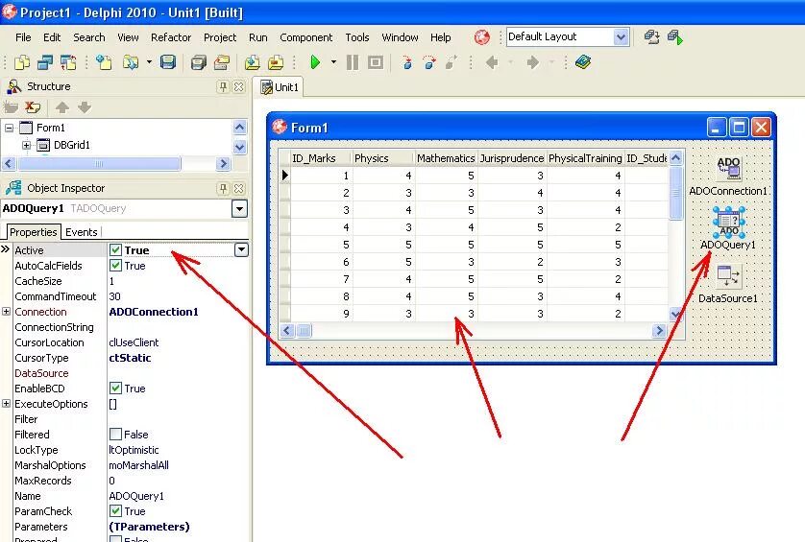Select the Unit1 editor tab
The height and width of the screenshot is (542, 805).
tap(280, 87)
